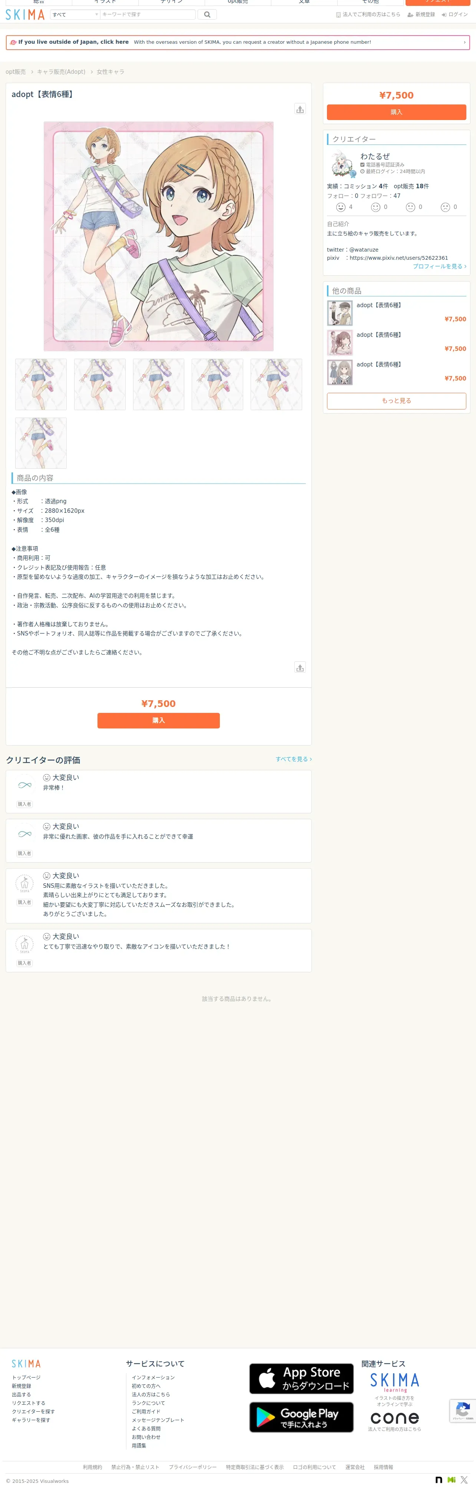Image resolution: width=476 pixels, height=1511 pixels.
Task: Open creator わたるぜ avatar
Action: pos(341,164)
